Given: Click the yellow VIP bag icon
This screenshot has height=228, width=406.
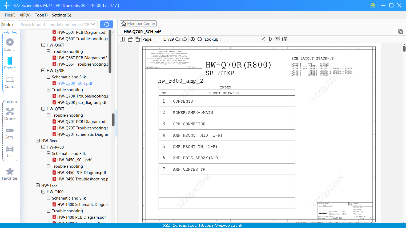Looking at the screenshot, I should coord(373,5).
